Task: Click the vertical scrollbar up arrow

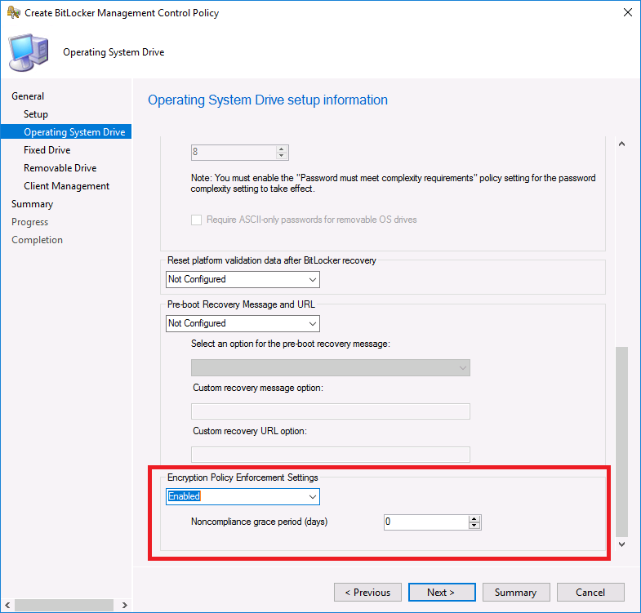Action: point(621,144)
